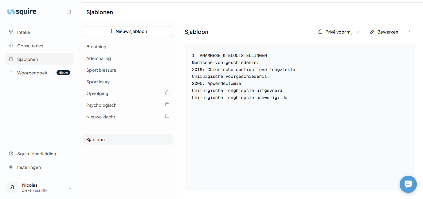Click the Nicolas user avatar icon
The image size is (423, 199).
tap(12, 187)
